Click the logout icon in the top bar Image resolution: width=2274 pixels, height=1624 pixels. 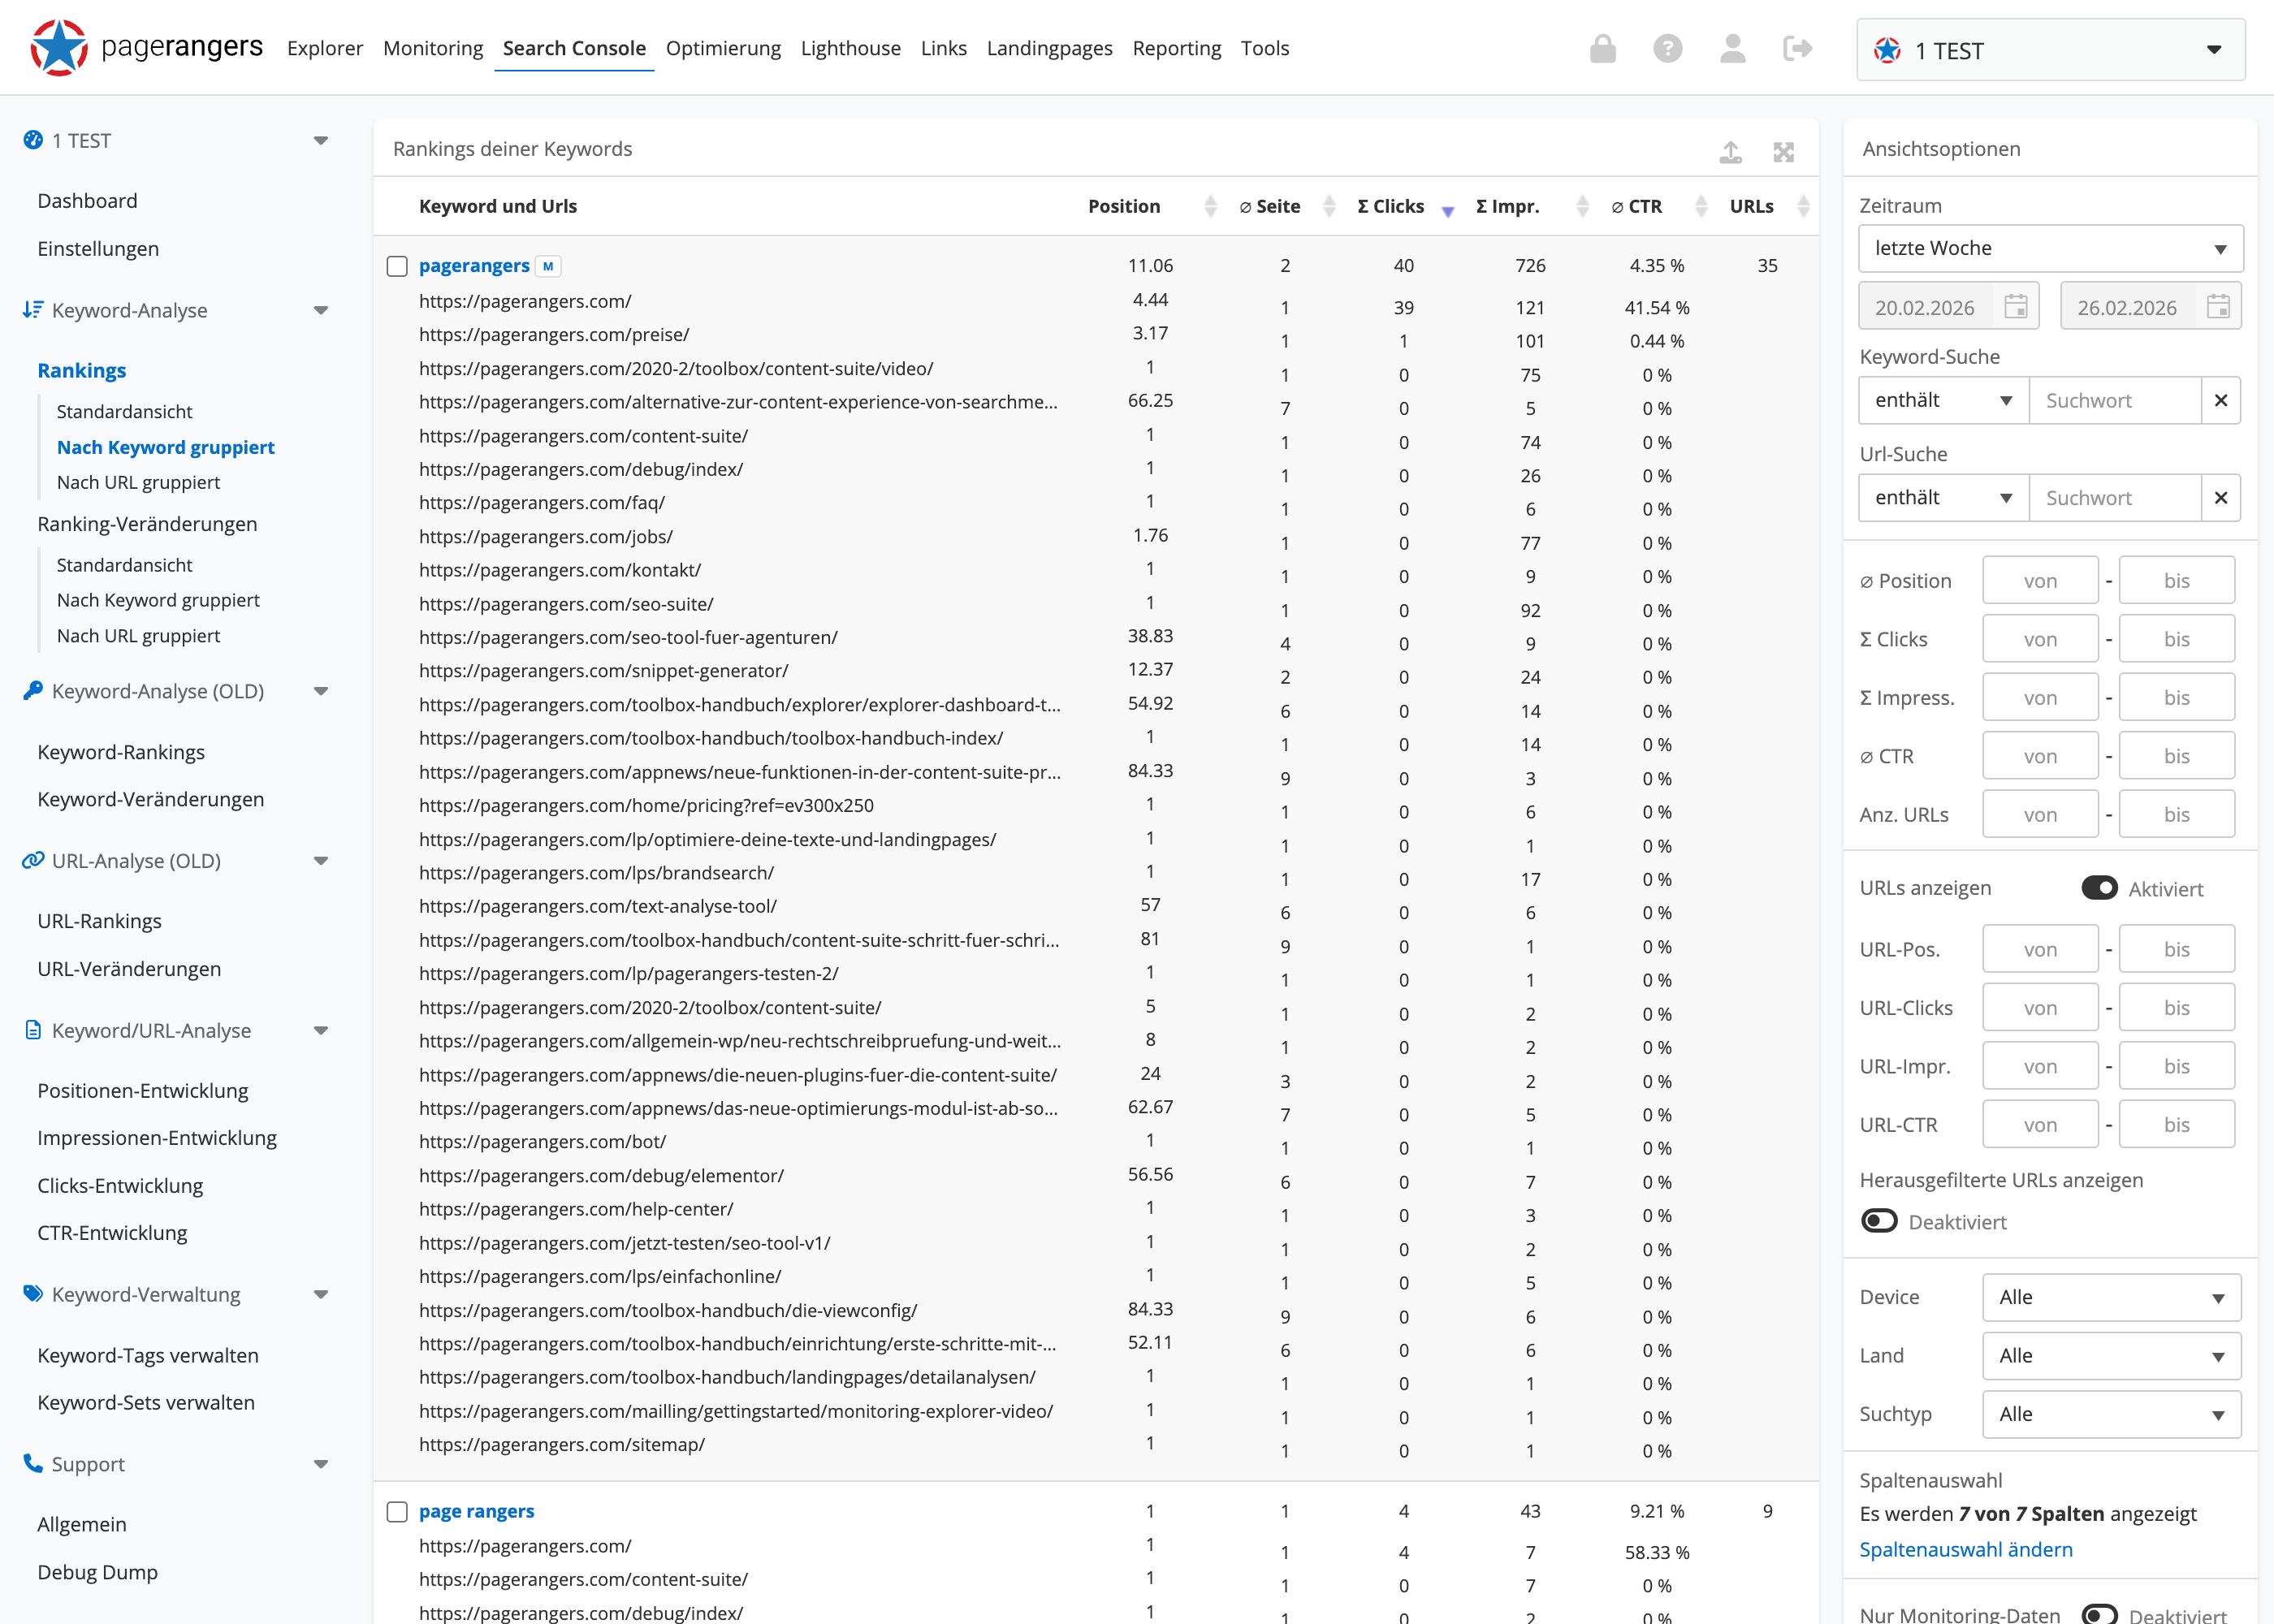click(x=1797, y=48)
